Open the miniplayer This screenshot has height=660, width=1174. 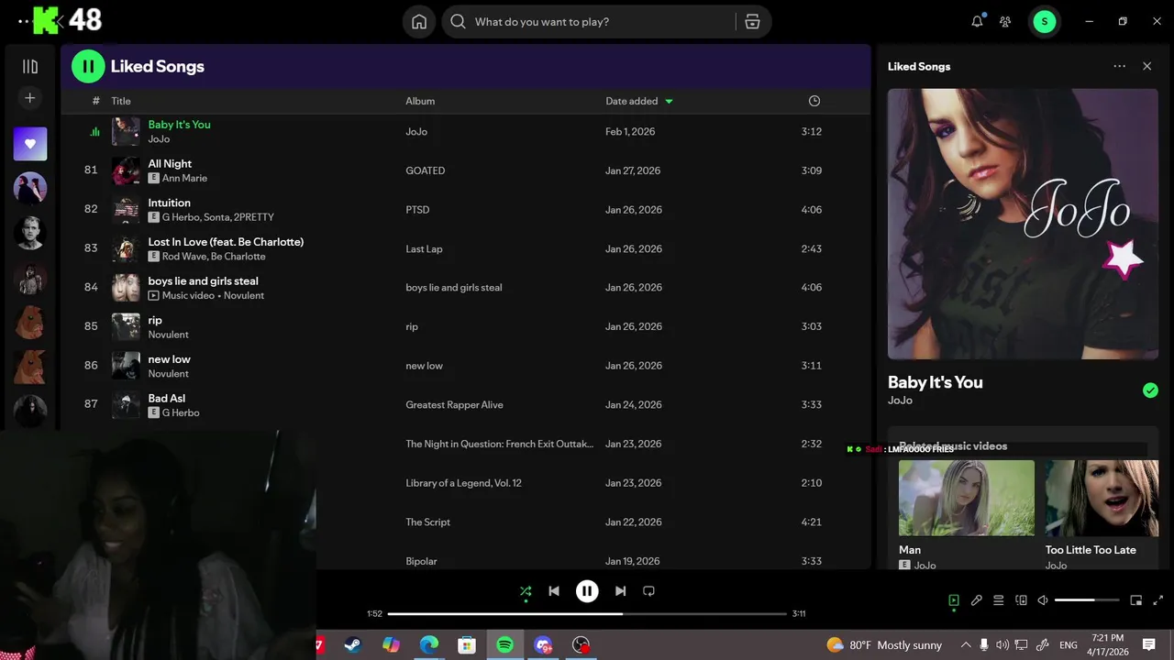[1135, 600]
